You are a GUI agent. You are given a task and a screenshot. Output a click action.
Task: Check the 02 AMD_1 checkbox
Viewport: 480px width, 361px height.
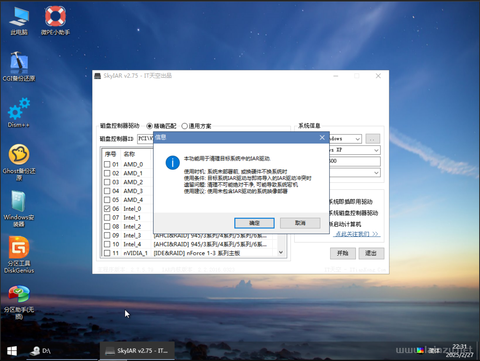(107, 173)
